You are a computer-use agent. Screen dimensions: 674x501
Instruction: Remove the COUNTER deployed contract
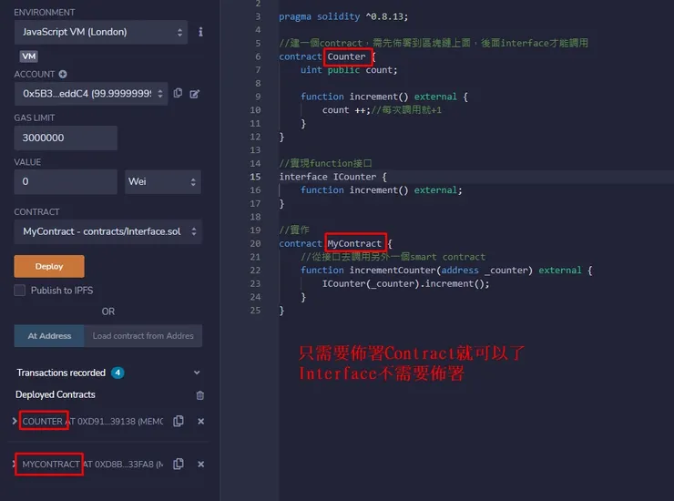[x=200, y=421]
